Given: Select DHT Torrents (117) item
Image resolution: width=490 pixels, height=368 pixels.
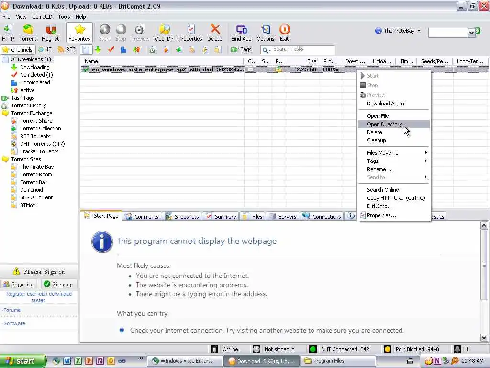Looking at the screenshot, I should [x=42, y=144].
